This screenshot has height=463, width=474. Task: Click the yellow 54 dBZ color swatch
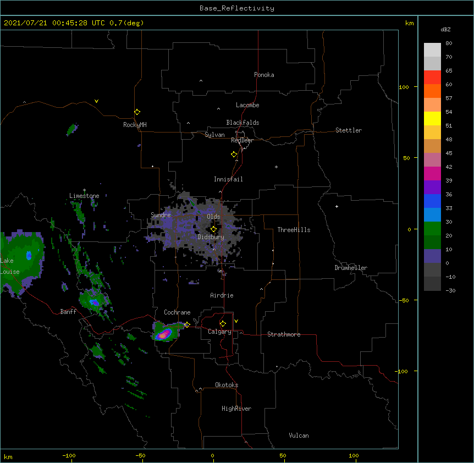click(x=432, y=119)
